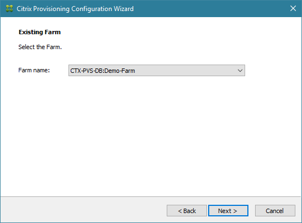Select the CTX-PVS-DB:Demo-Farm combo box
Image resolution: width=302 pixels, height=223 pixels.
tap(157, 71)
